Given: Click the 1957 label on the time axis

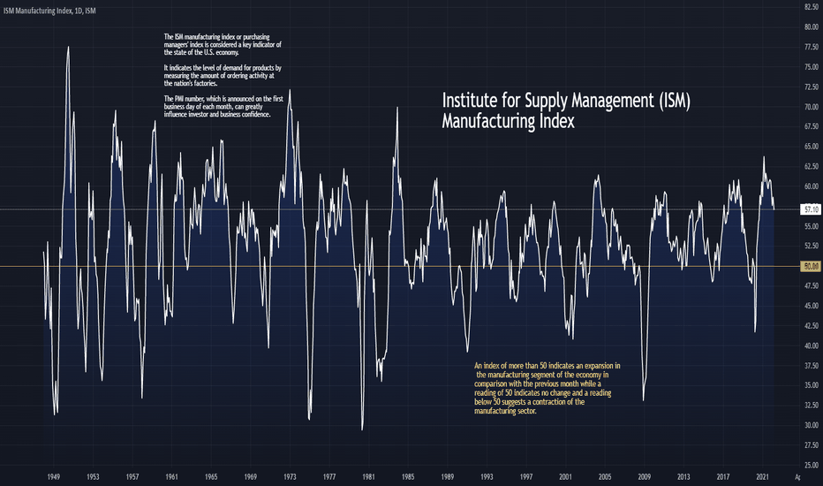Looking at the screenshot, I should tap(132, 477).
